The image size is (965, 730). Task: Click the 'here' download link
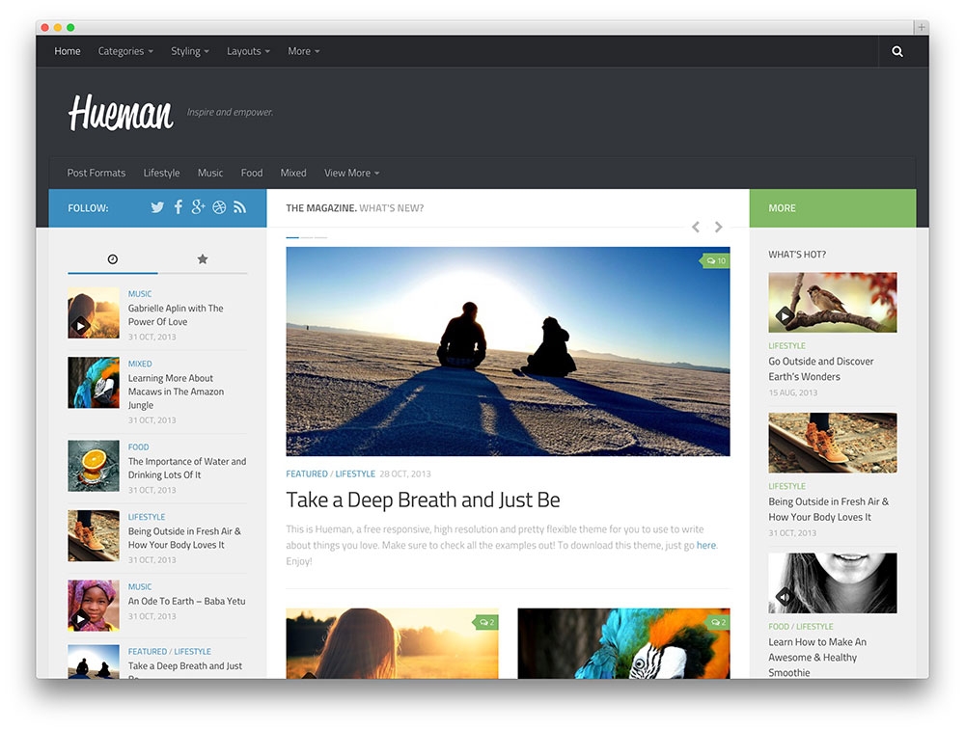click(x=705, y=544)
